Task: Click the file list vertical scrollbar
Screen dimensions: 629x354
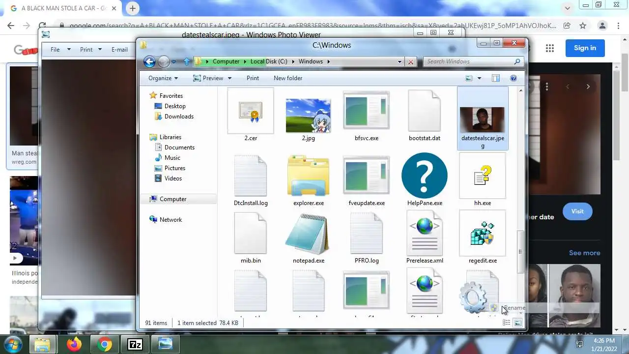Action: (x=520, y=252)
